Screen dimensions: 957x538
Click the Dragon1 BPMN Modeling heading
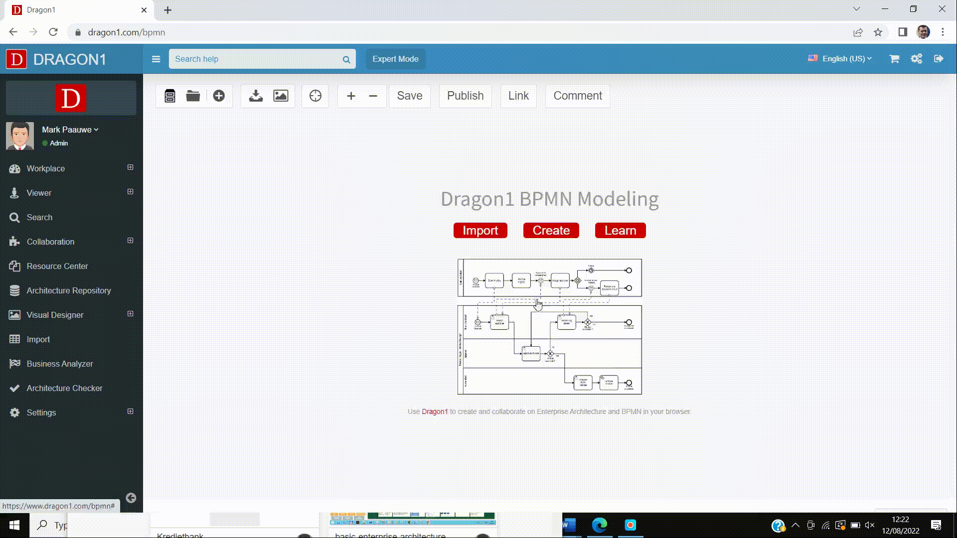[550, 199]
